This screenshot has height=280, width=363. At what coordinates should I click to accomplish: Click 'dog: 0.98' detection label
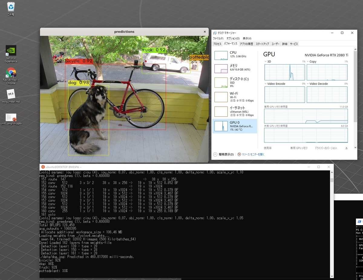[79, 82]
